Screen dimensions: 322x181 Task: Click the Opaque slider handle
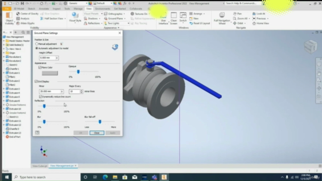(x=78, y=71)
